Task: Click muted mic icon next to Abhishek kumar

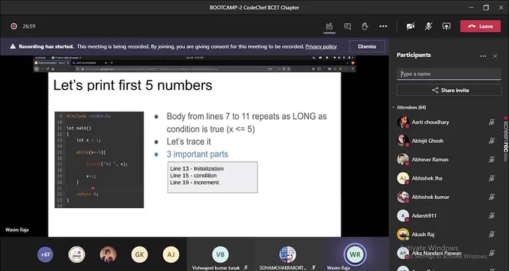Action: tap(492, 197)
